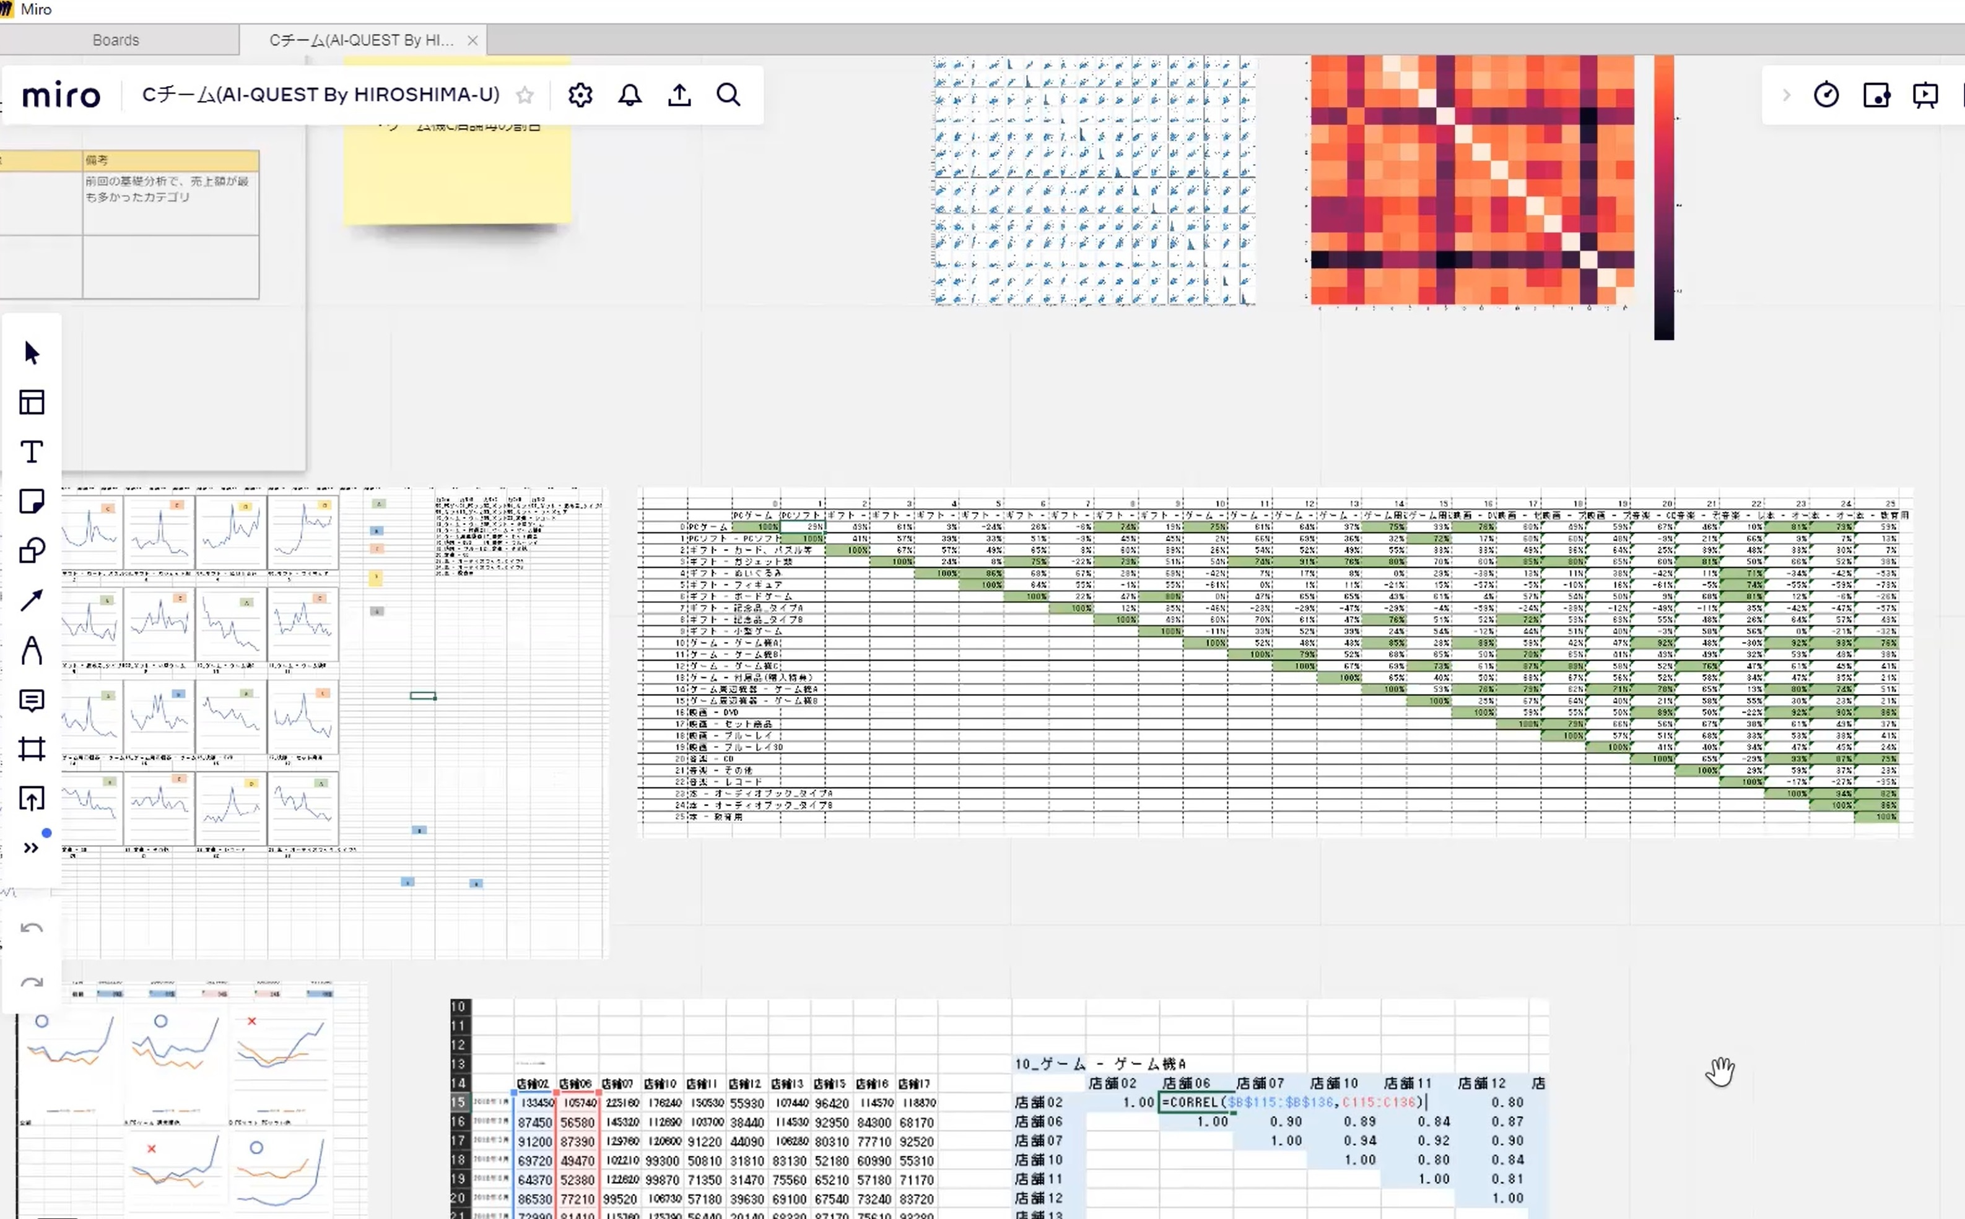Click the undo arrow button

32,929
